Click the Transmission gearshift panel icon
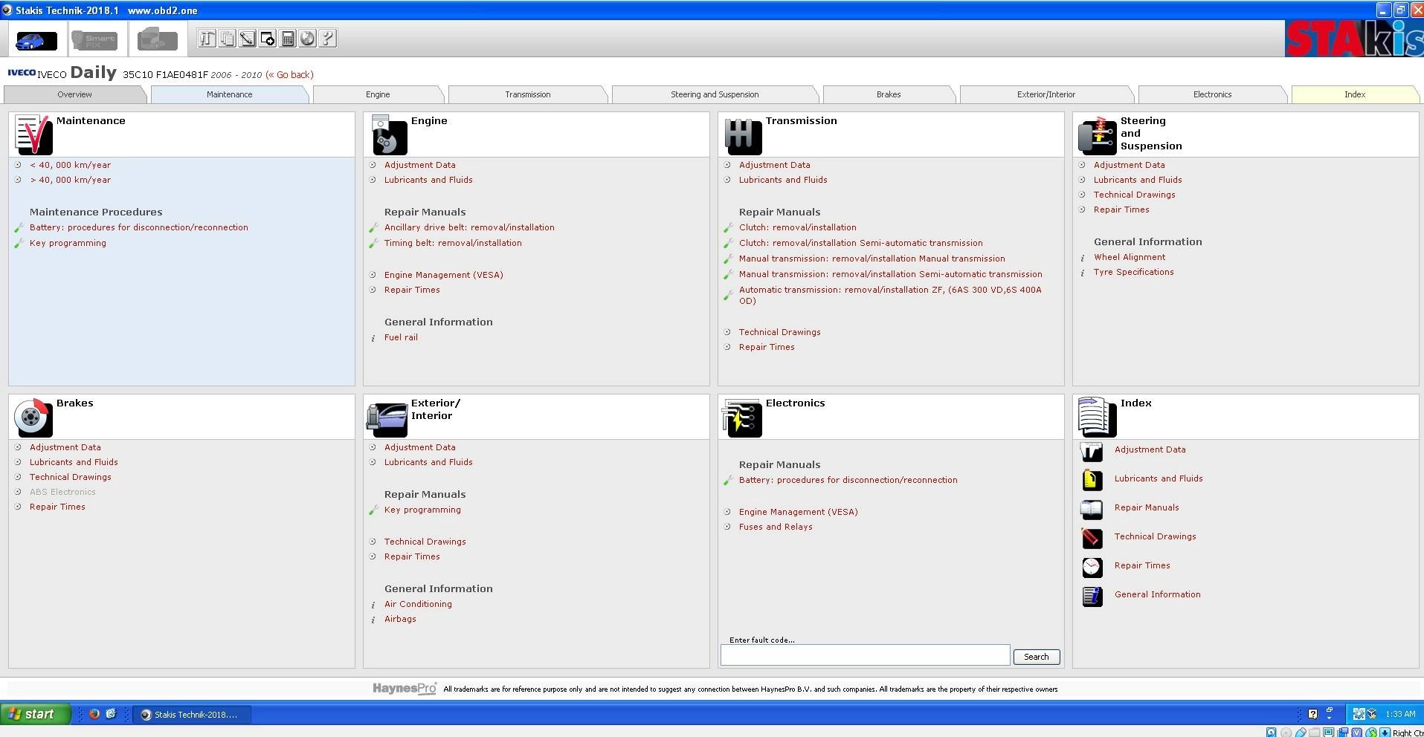 click(743, 135)
